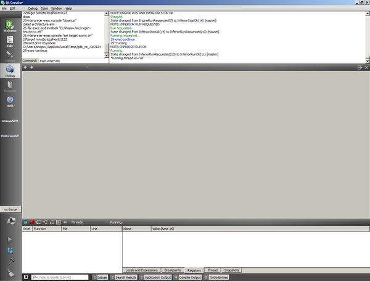Switch to Locals and Expressions tab
Viewport: 370px width, 282px height.
[142, 270]
